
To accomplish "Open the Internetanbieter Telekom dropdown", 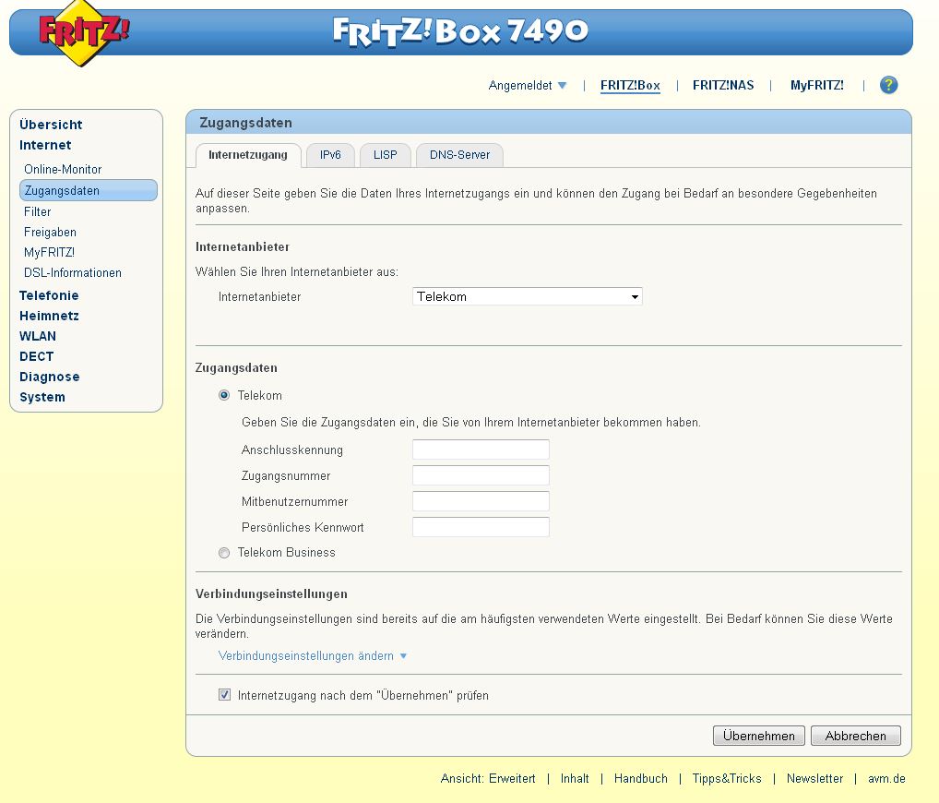I will point(527,296).
